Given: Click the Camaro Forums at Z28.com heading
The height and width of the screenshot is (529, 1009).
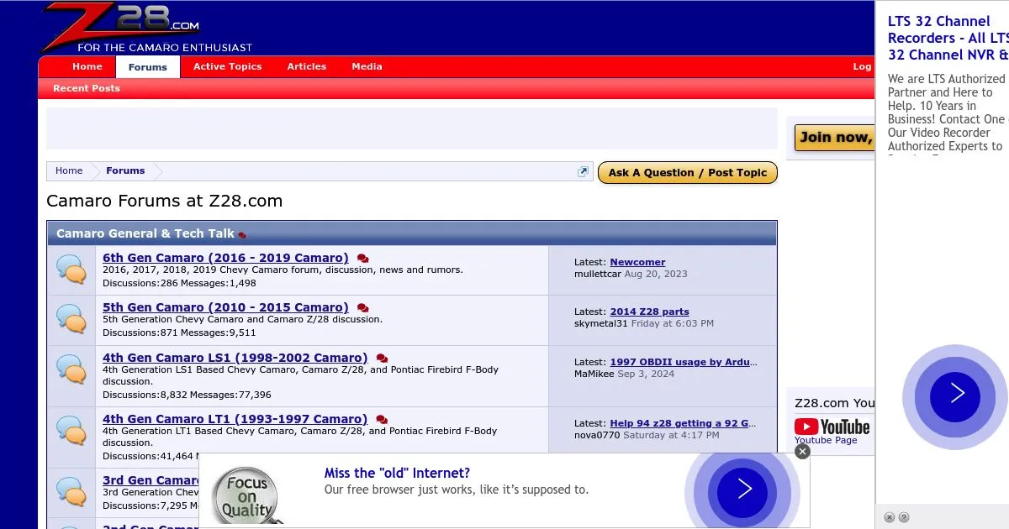Looking at the screenshot, I should pyautogui.click(x=165, y=202).
